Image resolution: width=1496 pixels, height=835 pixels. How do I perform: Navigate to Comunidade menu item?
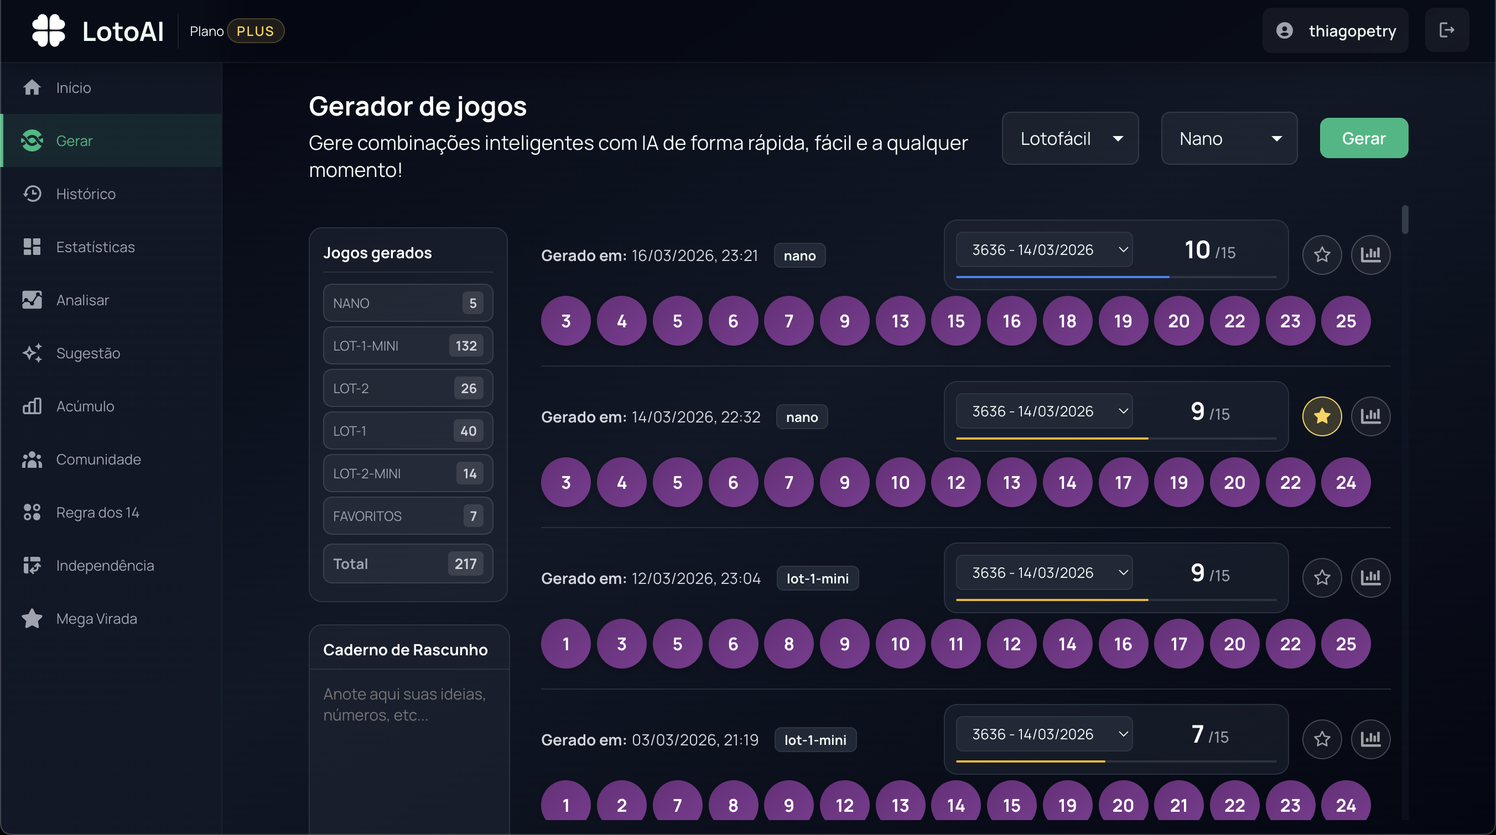click(112, 459)
